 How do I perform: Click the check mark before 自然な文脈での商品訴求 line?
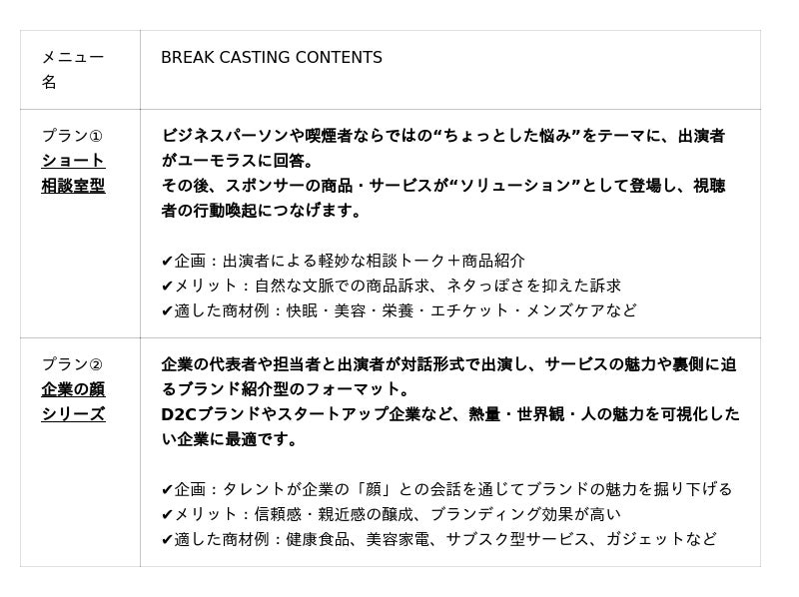tap(167, 287)
